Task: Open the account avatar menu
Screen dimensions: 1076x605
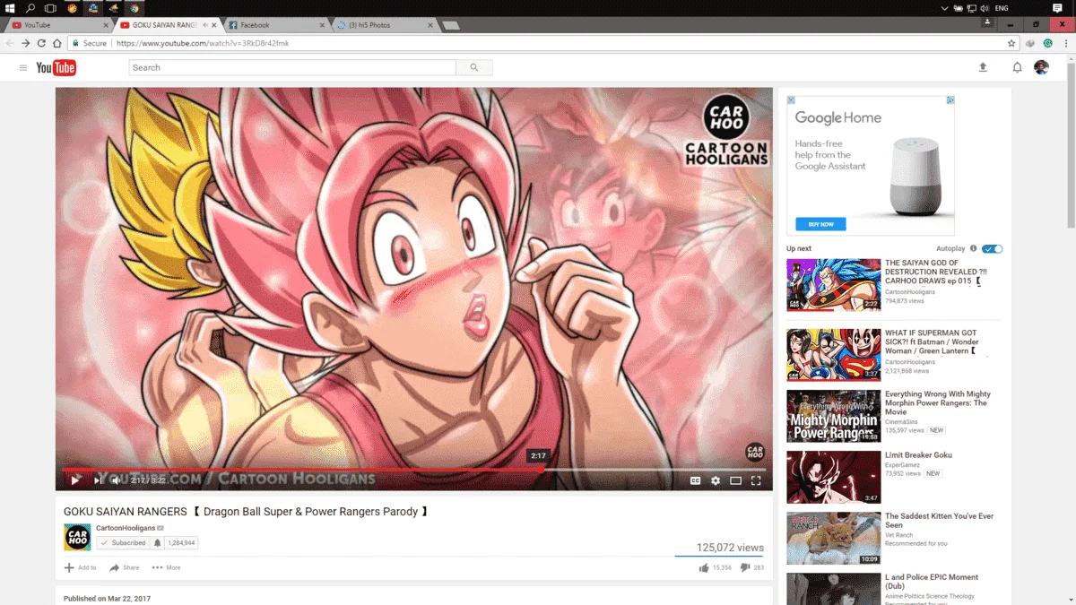Action: 1041,67
